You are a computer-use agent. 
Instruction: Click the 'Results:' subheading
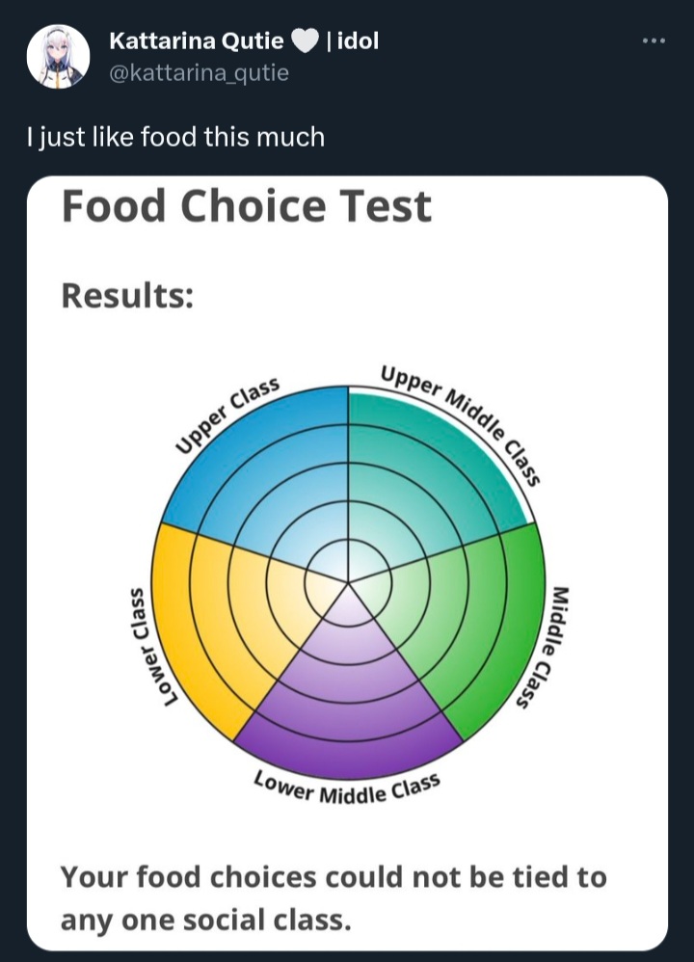(x=127, y=295)
